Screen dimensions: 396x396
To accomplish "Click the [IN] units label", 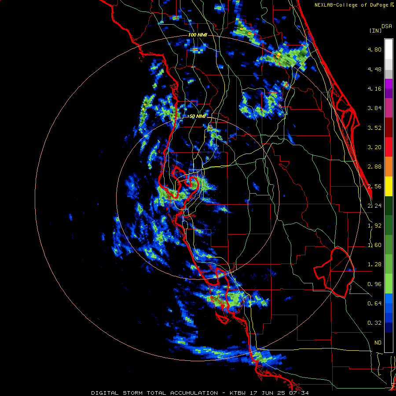I will (x=375, y=30).
